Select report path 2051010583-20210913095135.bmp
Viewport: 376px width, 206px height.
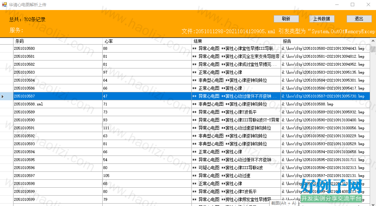(x=326, y=72)
